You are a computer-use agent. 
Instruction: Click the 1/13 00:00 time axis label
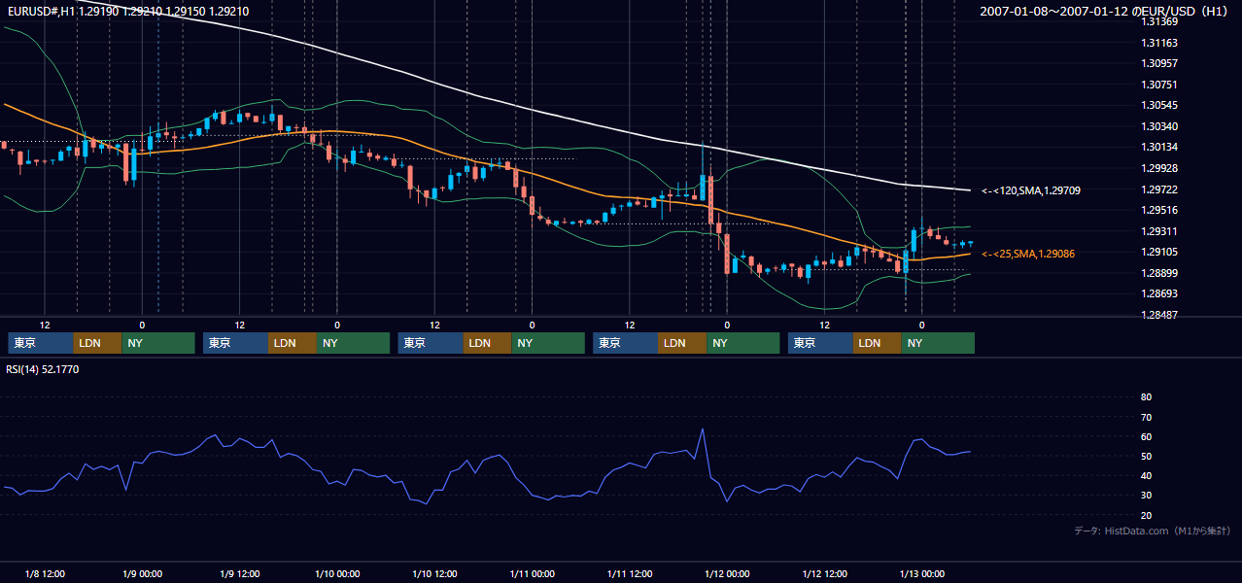pyautogui.click(x=921, y=574)
